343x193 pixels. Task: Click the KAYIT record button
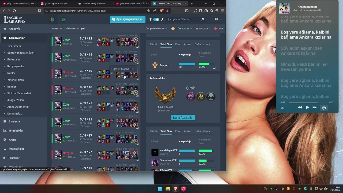tap(219, 28)
